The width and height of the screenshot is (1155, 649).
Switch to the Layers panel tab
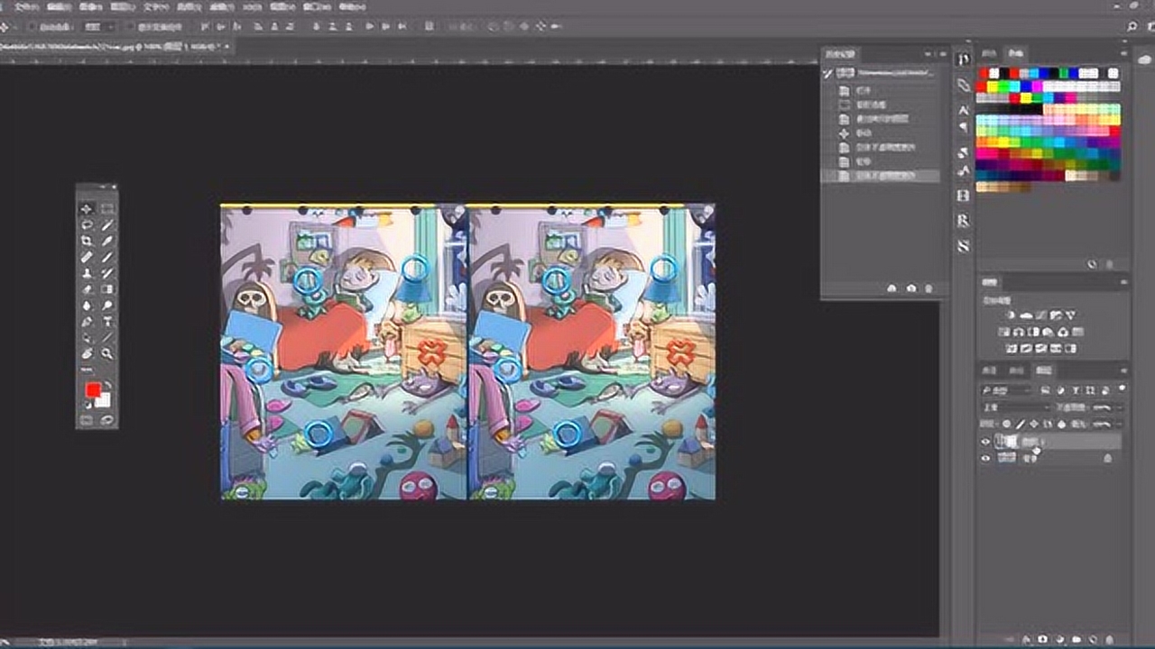pos(1043,370)
